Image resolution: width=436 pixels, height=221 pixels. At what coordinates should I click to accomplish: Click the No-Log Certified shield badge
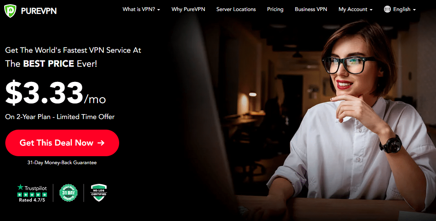tap(99, 193)
